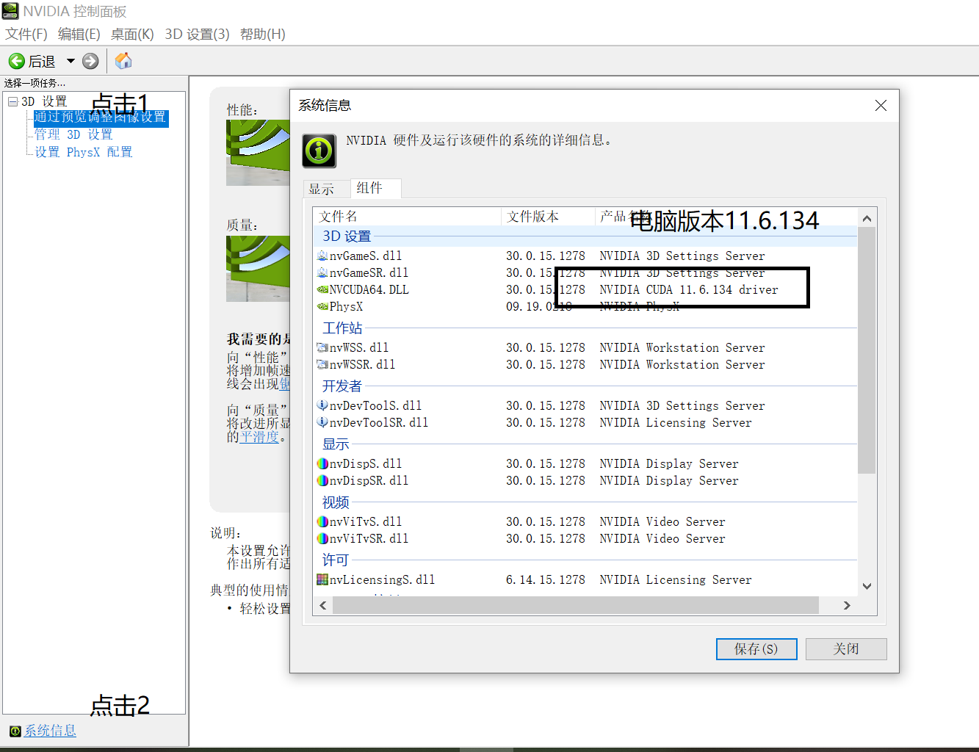Select the NVCUDA64.DLL file name
This screenshot has width=979, height=752.
[369, 290]
